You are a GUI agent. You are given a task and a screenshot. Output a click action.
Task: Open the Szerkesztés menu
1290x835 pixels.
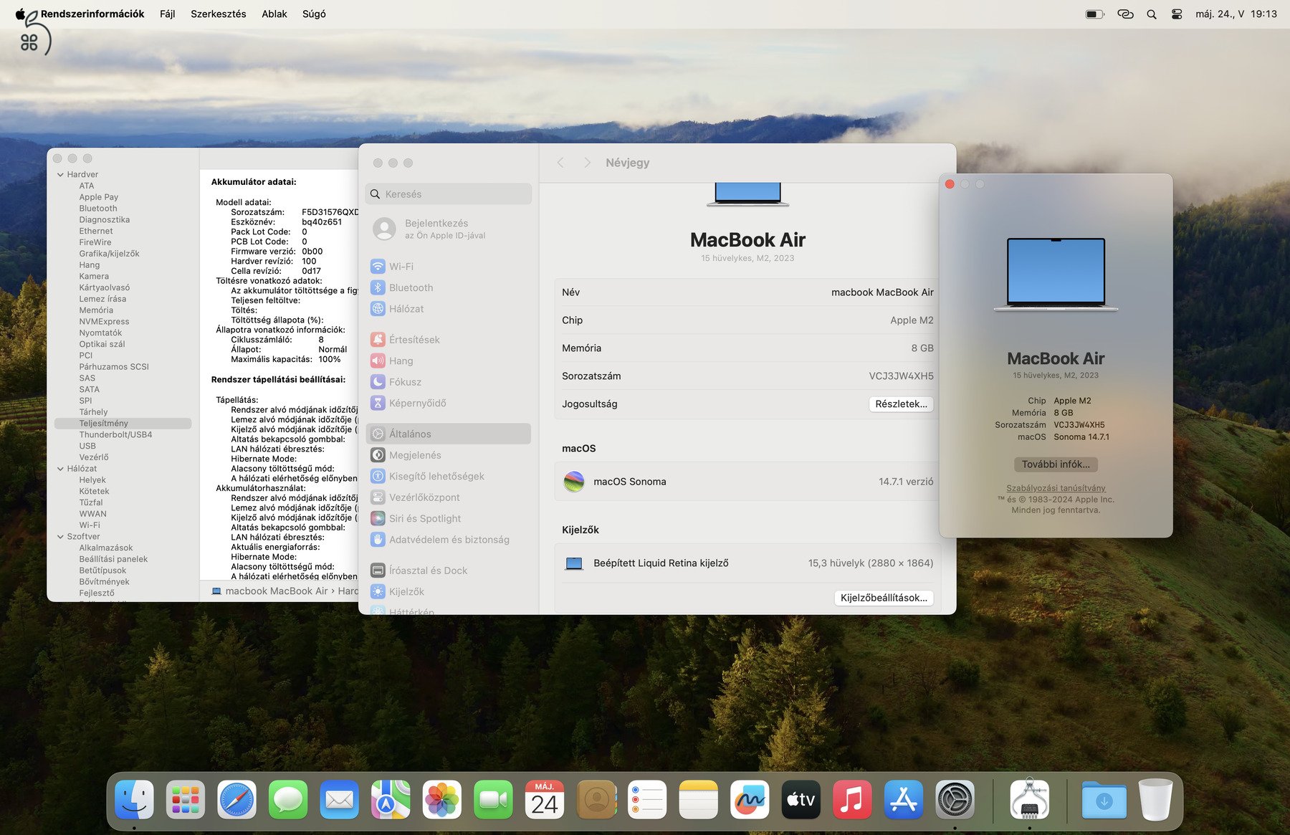tap(219, 14)
